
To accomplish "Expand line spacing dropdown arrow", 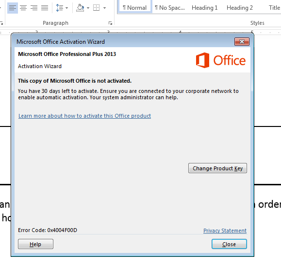I will click(67, 8).
